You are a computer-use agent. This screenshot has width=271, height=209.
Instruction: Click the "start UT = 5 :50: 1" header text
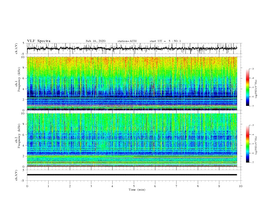click(x=165, y=41)
